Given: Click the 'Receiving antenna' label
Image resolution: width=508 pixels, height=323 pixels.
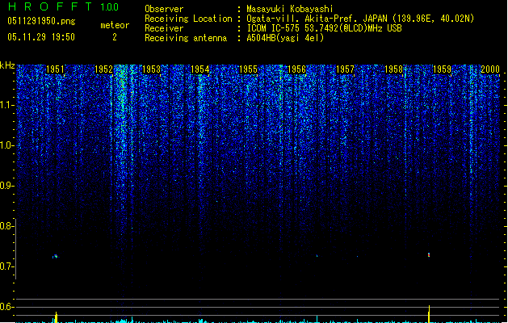Looking at the screenshot, I should pos(186,38).
